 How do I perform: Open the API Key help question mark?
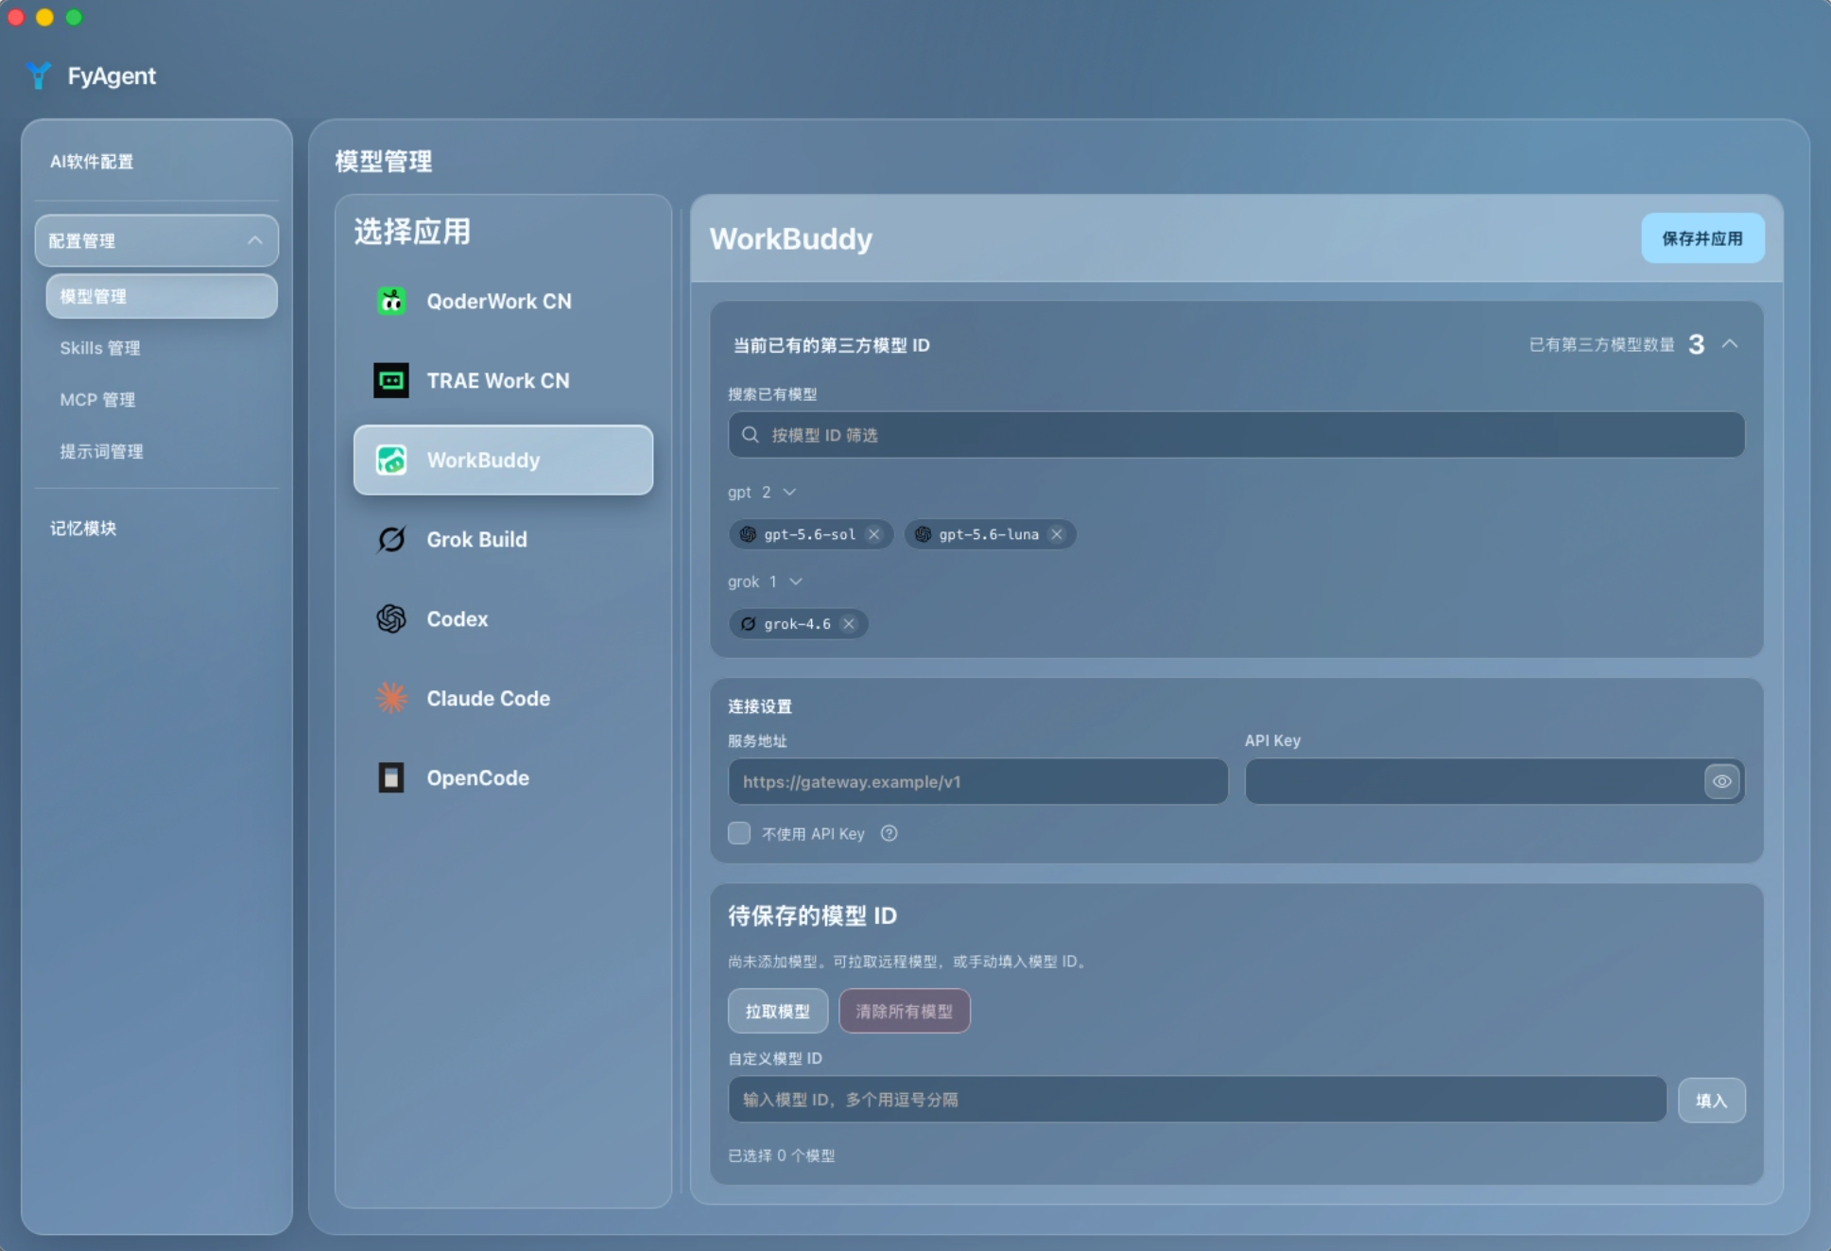coord(889,833)
